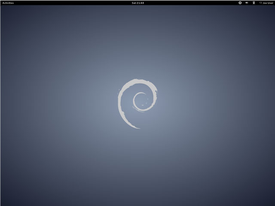This screenshot has height=206, width=275.
Task: Open the Joe User menu
Action: tap(268, 3)
